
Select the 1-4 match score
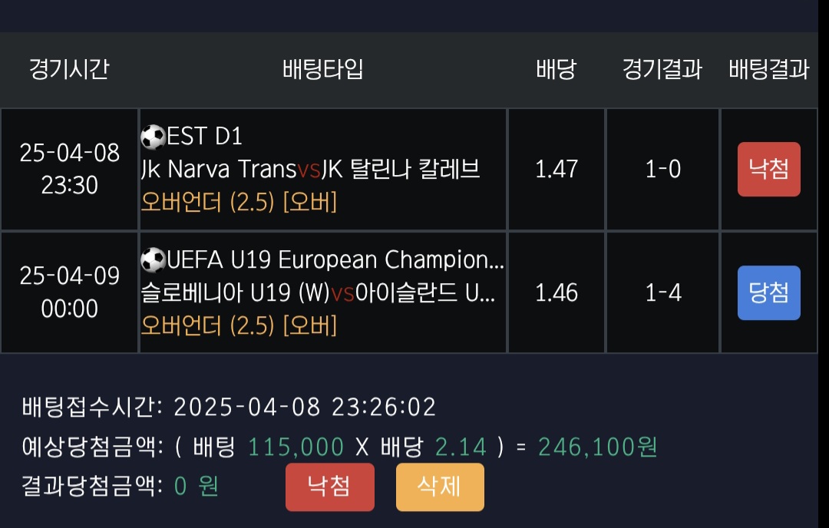(x=662, y=292)
